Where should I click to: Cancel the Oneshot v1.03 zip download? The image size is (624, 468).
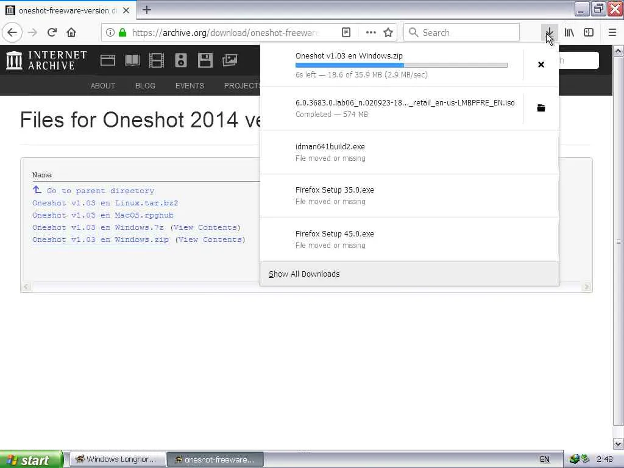point(541,65)
